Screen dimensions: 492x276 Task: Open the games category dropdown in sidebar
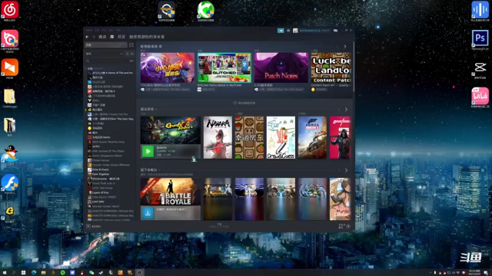(x=105, y=54)
